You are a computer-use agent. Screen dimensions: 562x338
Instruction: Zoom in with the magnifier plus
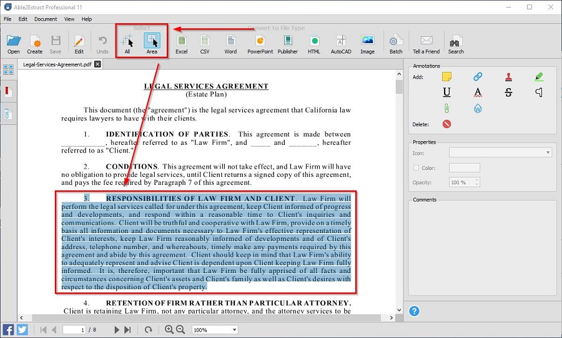click(x=169, y=329)
